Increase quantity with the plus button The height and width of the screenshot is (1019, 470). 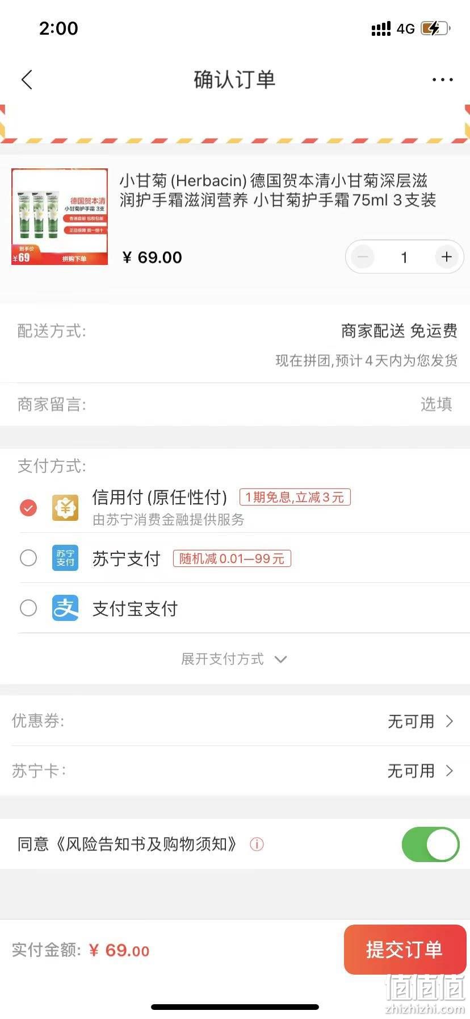[x=447, y=257]
